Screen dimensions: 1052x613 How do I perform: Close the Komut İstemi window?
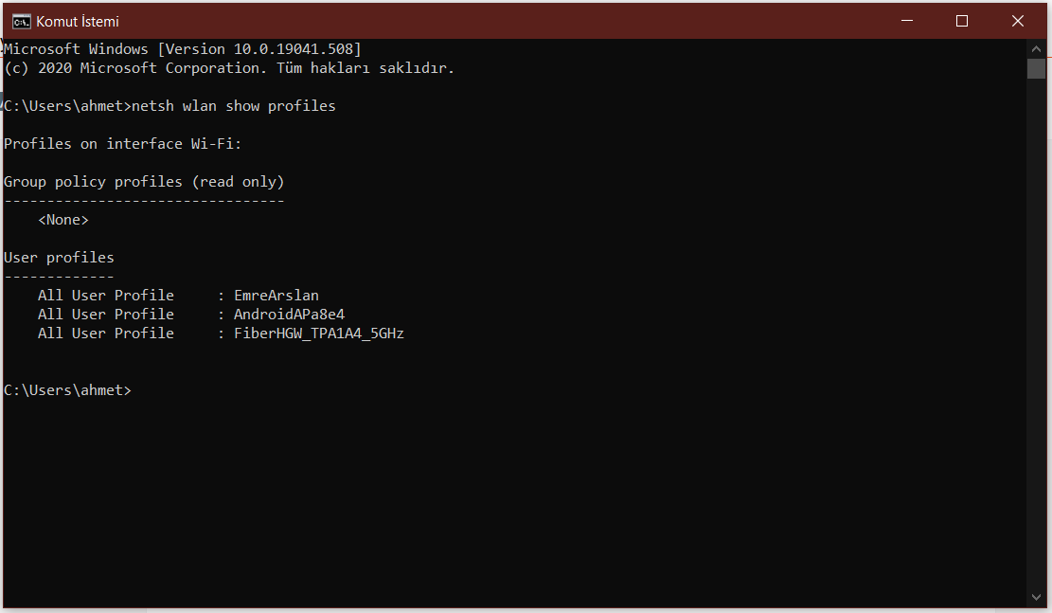pyautogui.click(x=1018, y=21)
